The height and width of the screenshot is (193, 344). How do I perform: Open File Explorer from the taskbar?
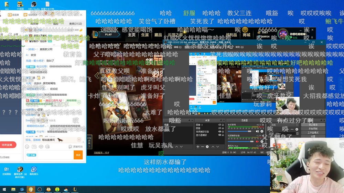click(13, 190)
